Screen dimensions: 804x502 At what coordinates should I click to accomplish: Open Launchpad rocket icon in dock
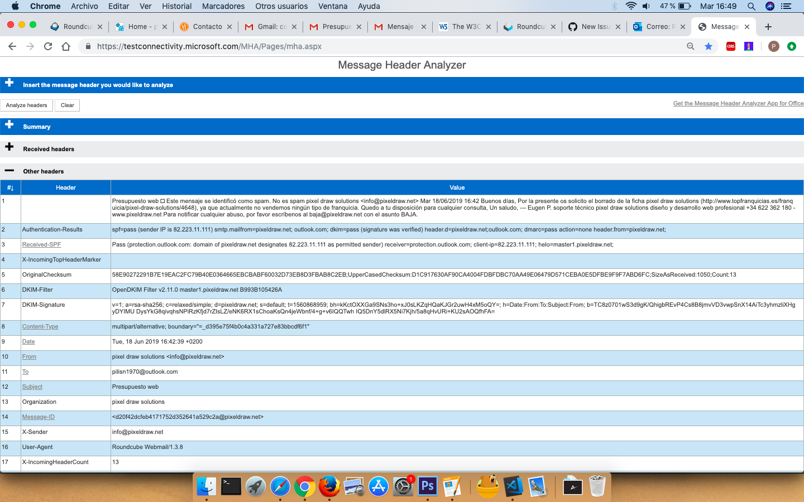(x=256, y=486)
